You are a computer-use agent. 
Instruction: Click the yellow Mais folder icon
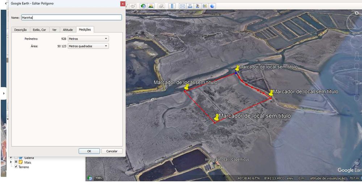21,162
